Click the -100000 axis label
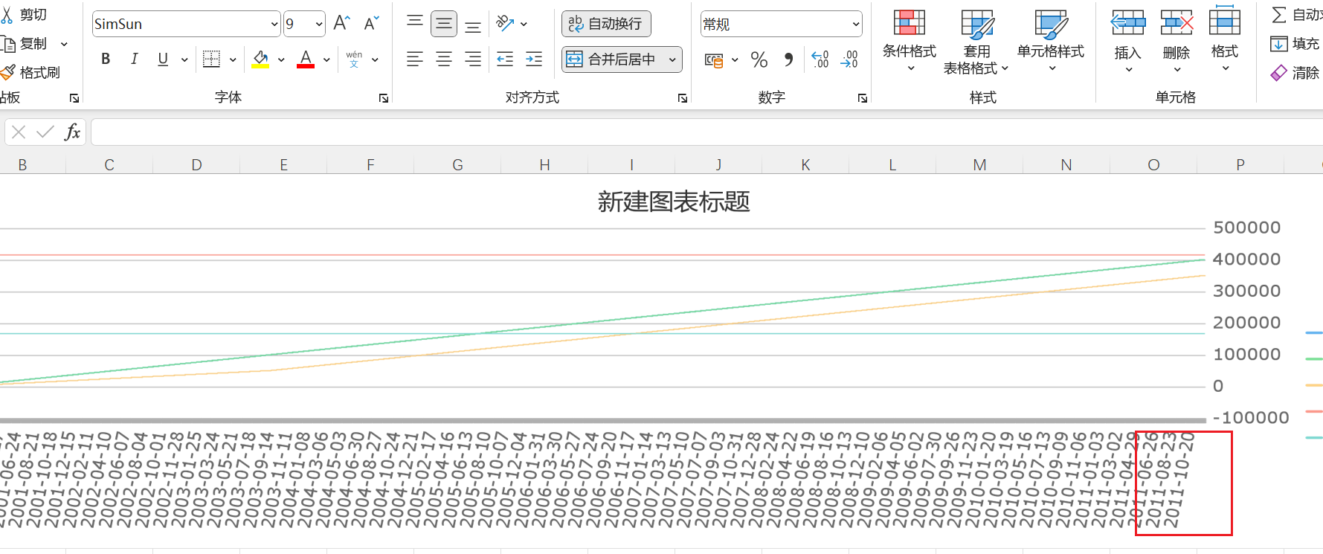1323x554 pixels. click(x=1251, y=418)
